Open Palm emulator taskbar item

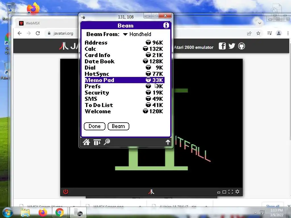pos(78,212)
